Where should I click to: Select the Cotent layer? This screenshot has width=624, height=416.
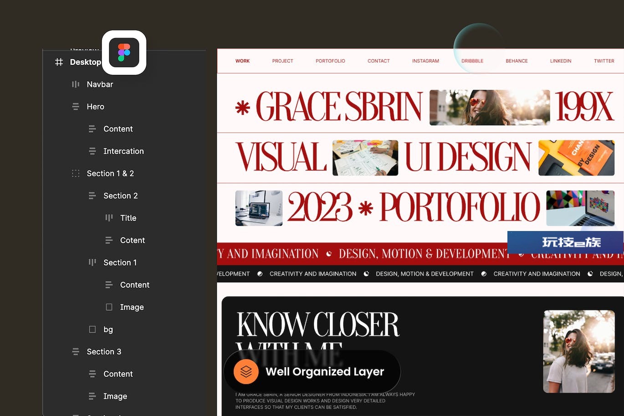click(x=133, y=240)
